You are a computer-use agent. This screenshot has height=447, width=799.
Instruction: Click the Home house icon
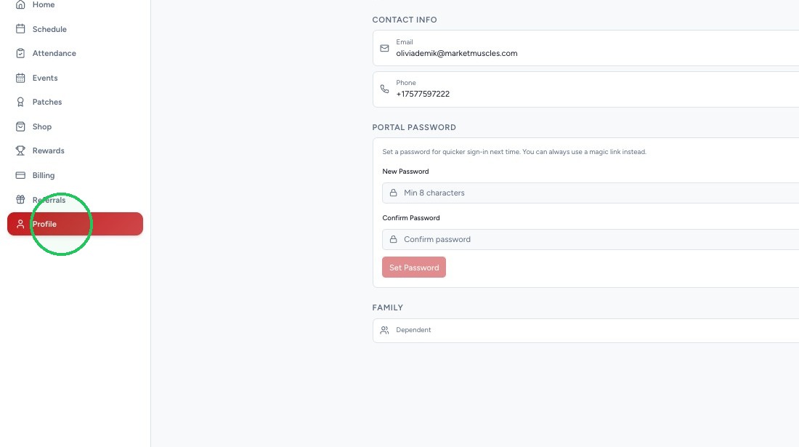point(20,4)
